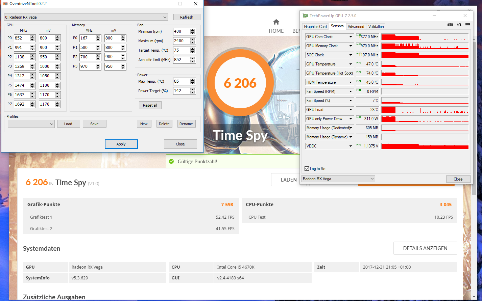
Task: Switch to the Graphics Card tab
Action: pyautogui.click(x=315, y=27)
